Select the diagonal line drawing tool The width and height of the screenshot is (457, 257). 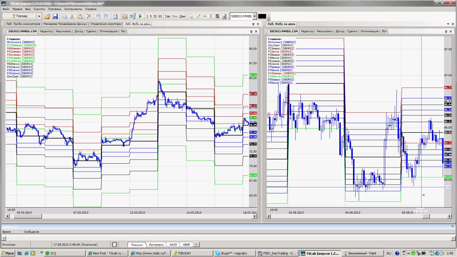click(199, 16)
